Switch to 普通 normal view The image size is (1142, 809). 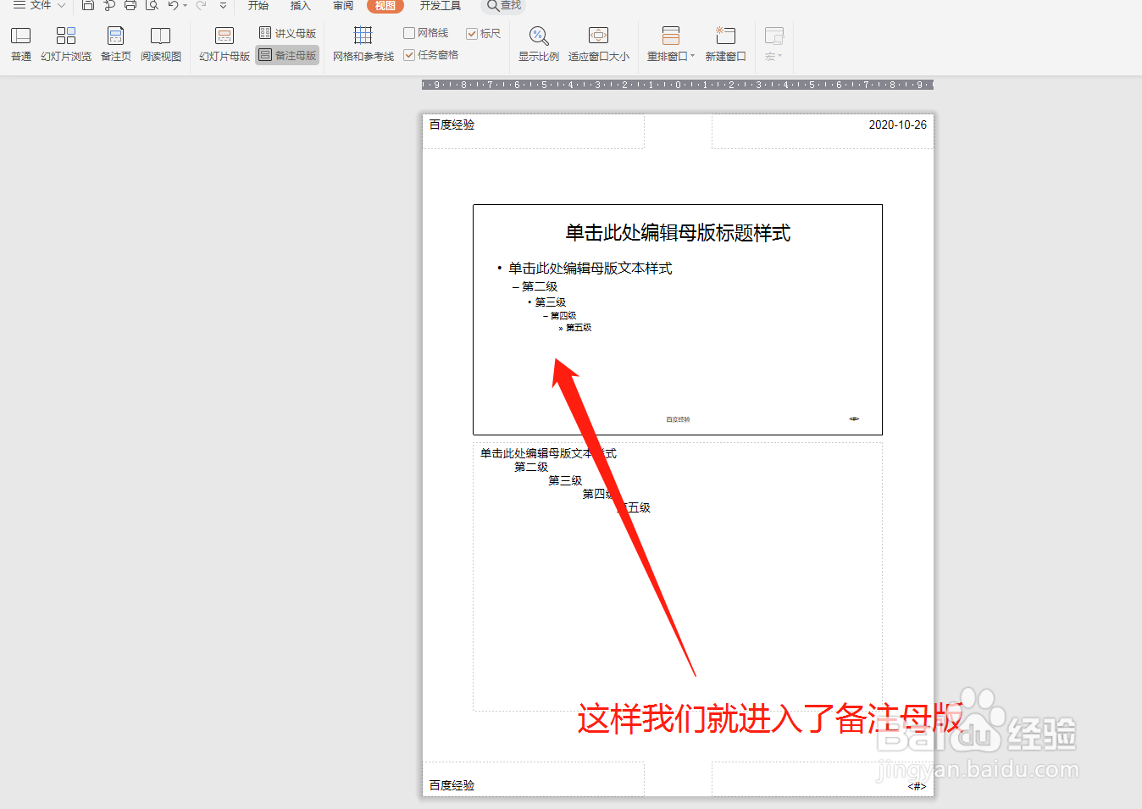pos(21,44)
